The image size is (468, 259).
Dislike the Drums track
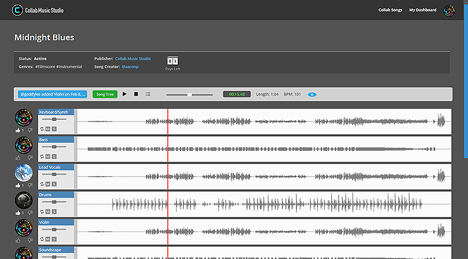click(30, 213)
